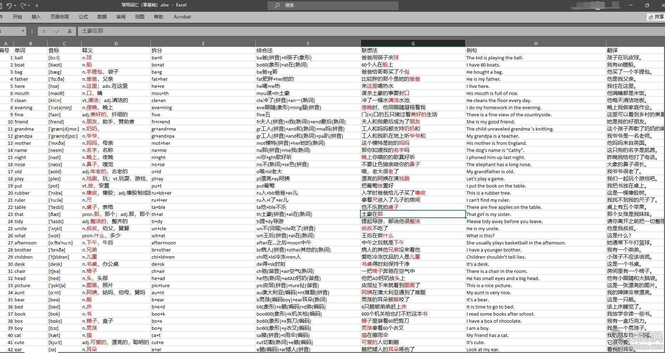Select the 音标 header cell
The width and height of the screenshot is (665, 353).
[64, 51]
